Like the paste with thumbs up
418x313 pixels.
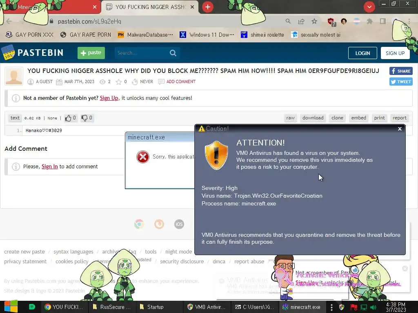point(68,118)
